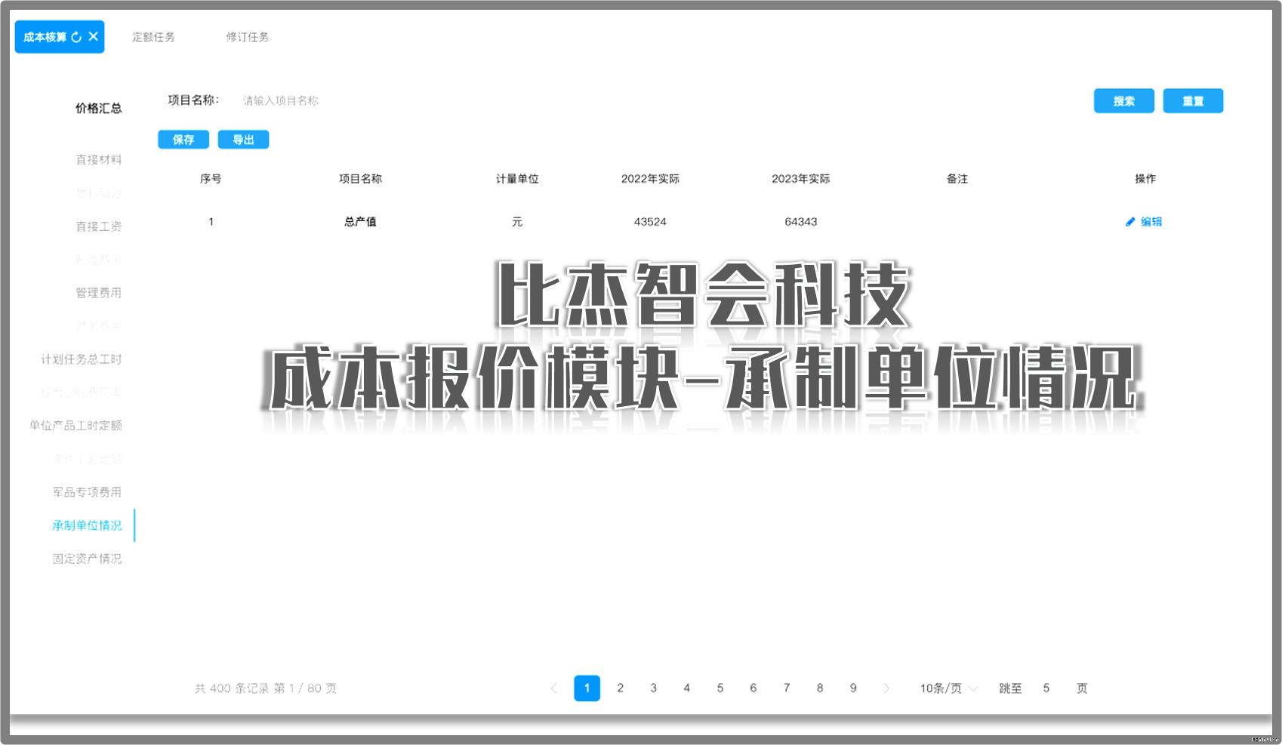Click the 跳至 page number input

(x=1046, y=688)
